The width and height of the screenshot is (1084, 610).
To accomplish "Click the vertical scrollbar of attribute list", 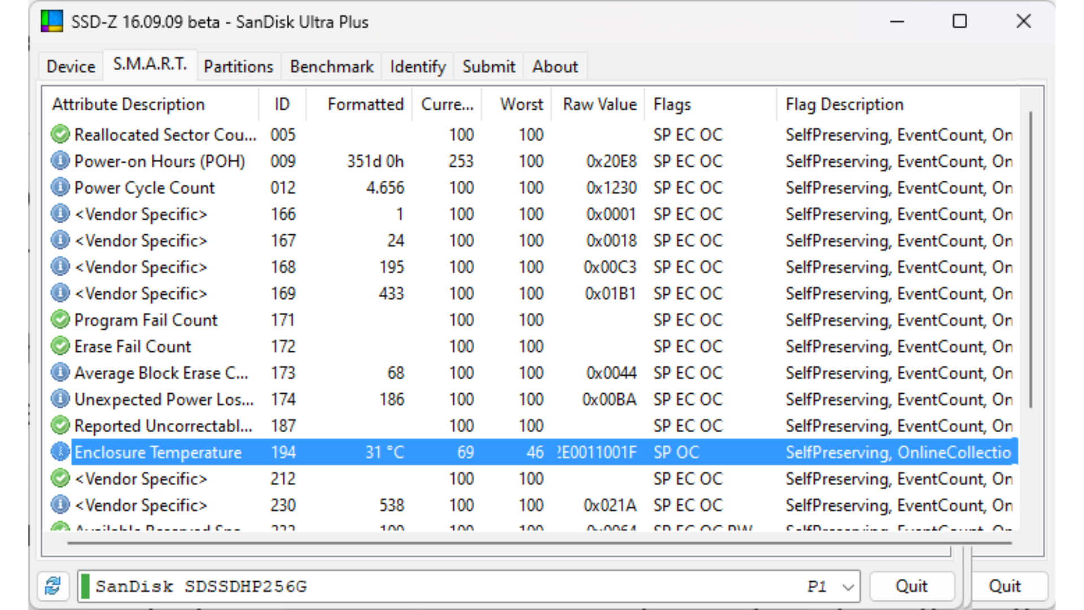I will click(1030, 260).
